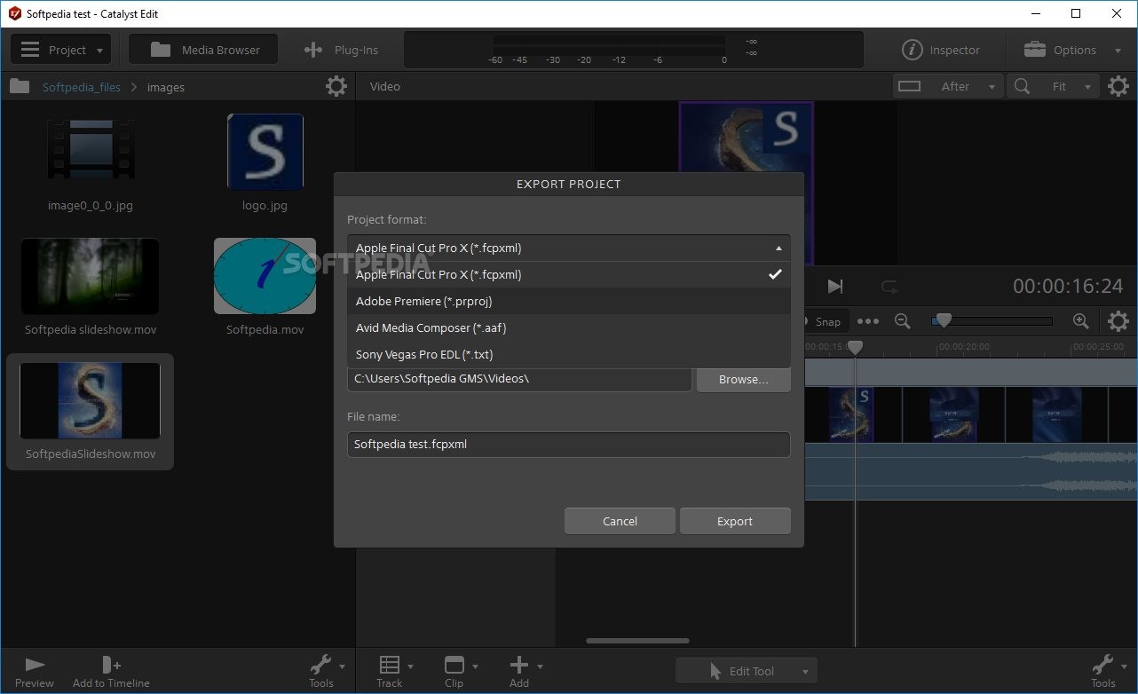Image resolution: width=1138 pixels, height=694 pixels.
Task: Open the timeline Tools menu
Action: click(x=1109, y=672)
